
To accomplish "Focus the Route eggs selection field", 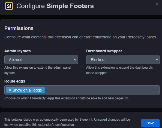I will 82,90.
